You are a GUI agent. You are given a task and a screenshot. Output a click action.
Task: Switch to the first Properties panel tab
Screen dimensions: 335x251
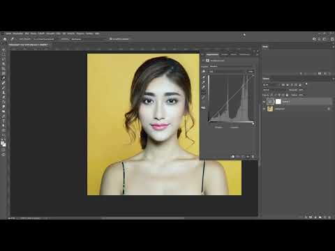(x=212, y=54)
